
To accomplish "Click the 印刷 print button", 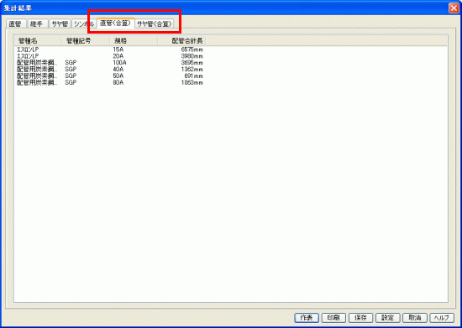I will [333, 317].
